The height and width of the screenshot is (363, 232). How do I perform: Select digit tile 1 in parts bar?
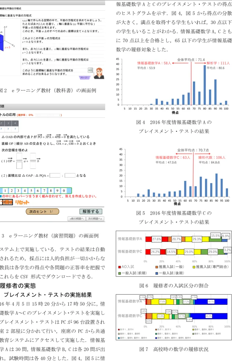[5, 191]
